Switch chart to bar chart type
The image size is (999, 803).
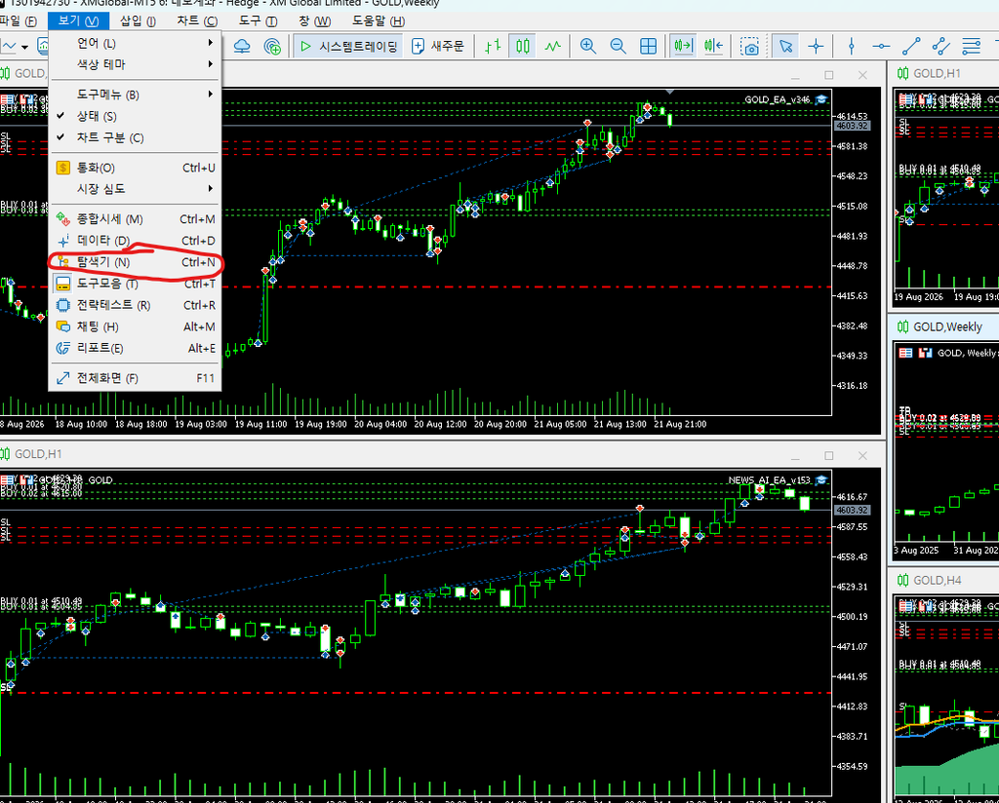[493, 46]
